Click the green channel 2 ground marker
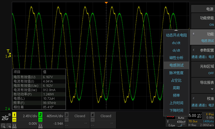The height and width of the screenshot is (129, 215). click(8, 109)
